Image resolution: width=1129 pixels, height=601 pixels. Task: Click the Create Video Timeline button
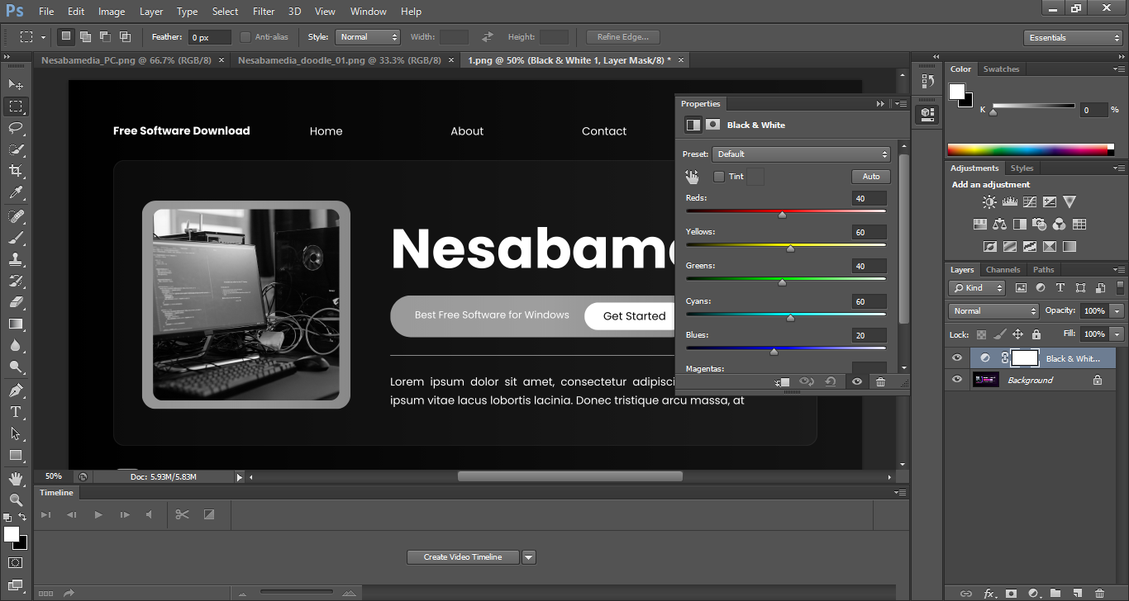click(x=463, y=557)
